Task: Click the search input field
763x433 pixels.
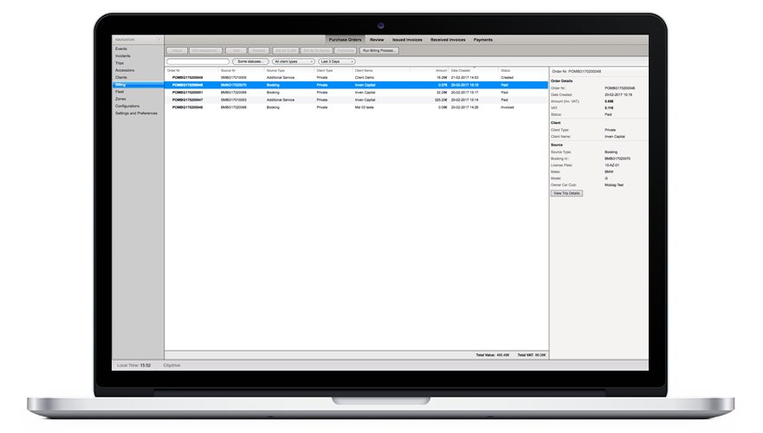Action: pos(197,61)
